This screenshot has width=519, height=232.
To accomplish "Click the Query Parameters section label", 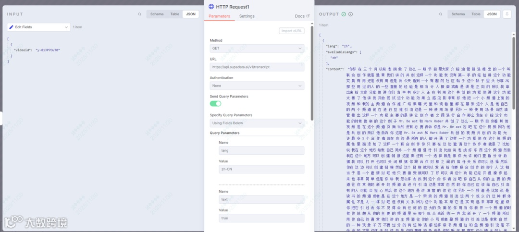I will [225, 133].
